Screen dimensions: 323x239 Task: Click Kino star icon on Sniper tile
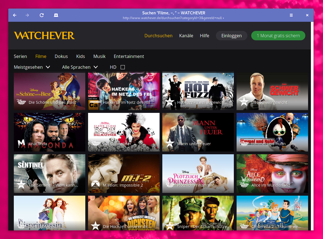coord(170,226)
